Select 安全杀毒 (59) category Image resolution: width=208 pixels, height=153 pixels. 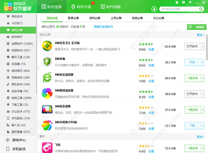click(18, 91)
